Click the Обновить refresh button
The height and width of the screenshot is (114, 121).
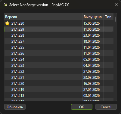(15, 107)
